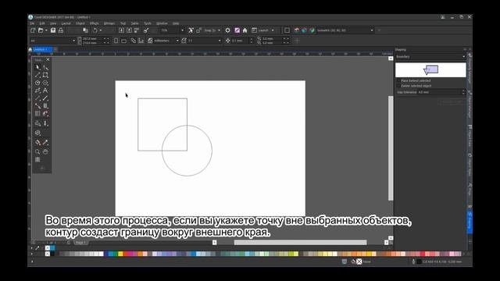This screenshot has width=500, height=281.
Task: Open the Boundary dropdown in Shaping docker
Action: (x=430, y=57)
